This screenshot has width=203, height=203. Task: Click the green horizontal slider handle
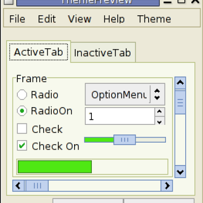pos(125,140)
